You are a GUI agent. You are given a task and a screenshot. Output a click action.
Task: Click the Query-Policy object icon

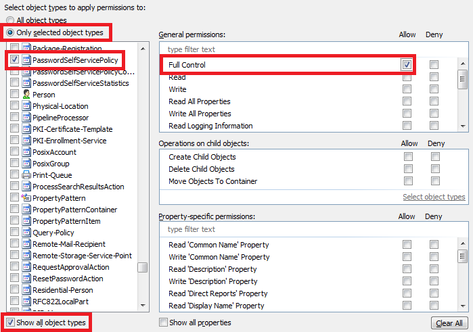coord(26,233)
